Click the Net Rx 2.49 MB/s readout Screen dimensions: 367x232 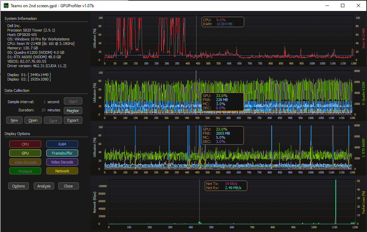point(224,188)
